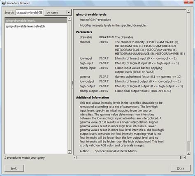Click the horizontal scrollbar's left arrow
195x176 pixels.
pos(74,158)
